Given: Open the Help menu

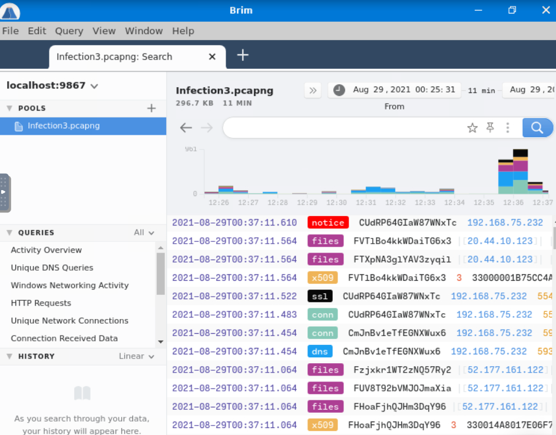Looking at the screenshot, I should (x=183, y=31).
